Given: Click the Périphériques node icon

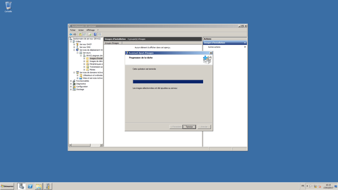Looking at the screenshot, I should (87, 64).
